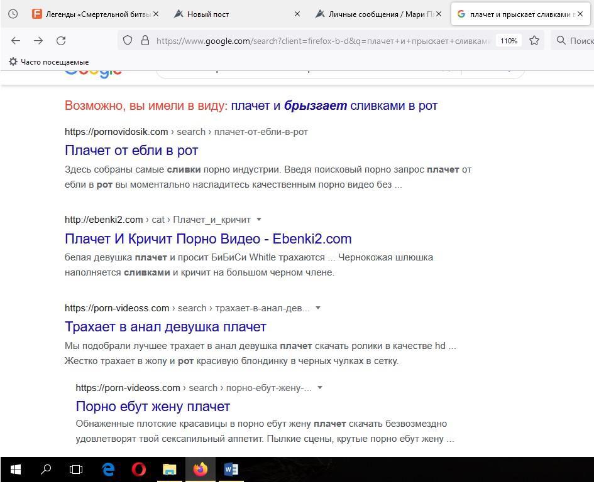Open Task View from the taskbar
The width and height of the screenshot is (594, 482).
pos(76,469)
